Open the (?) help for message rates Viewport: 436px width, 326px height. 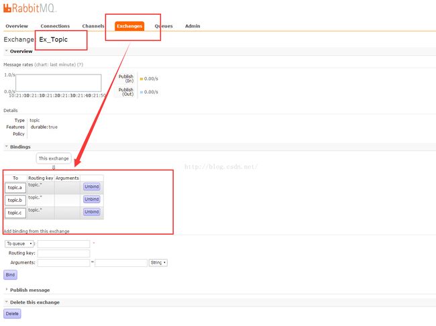80,64
